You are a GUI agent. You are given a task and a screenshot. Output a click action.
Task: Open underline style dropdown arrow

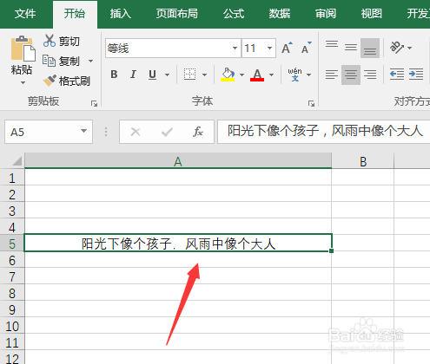tap(167, 75)
